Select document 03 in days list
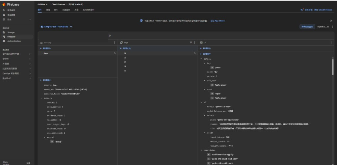 pyautogui.click(x=158, y=62)
